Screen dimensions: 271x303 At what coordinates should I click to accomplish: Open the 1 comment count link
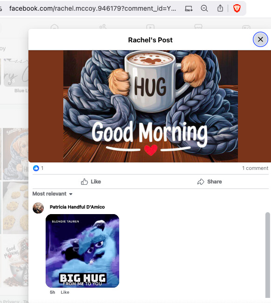(255, 168)
